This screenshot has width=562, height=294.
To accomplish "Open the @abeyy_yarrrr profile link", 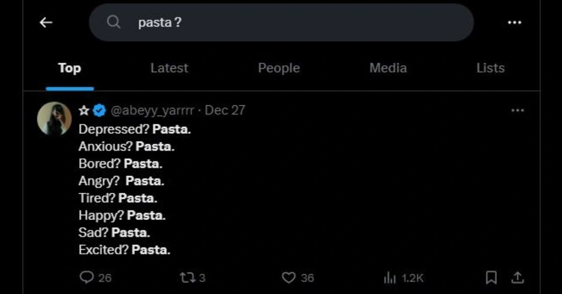I will pos(152,110).
